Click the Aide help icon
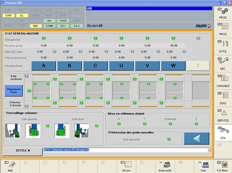 click(x=10, y=166)
